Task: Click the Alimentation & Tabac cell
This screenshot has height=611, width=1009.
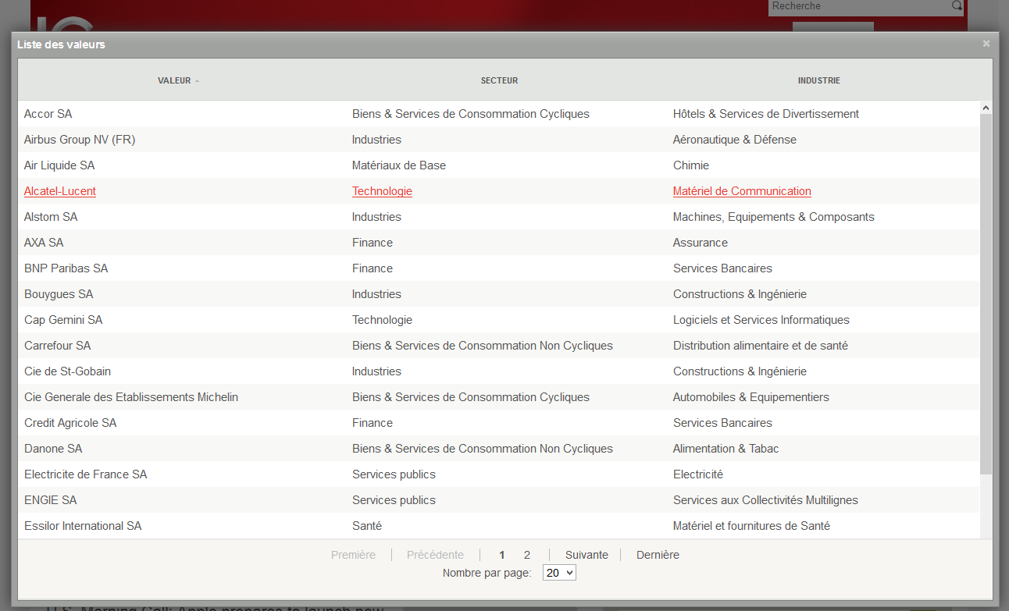Action: (x=726, y=449)
